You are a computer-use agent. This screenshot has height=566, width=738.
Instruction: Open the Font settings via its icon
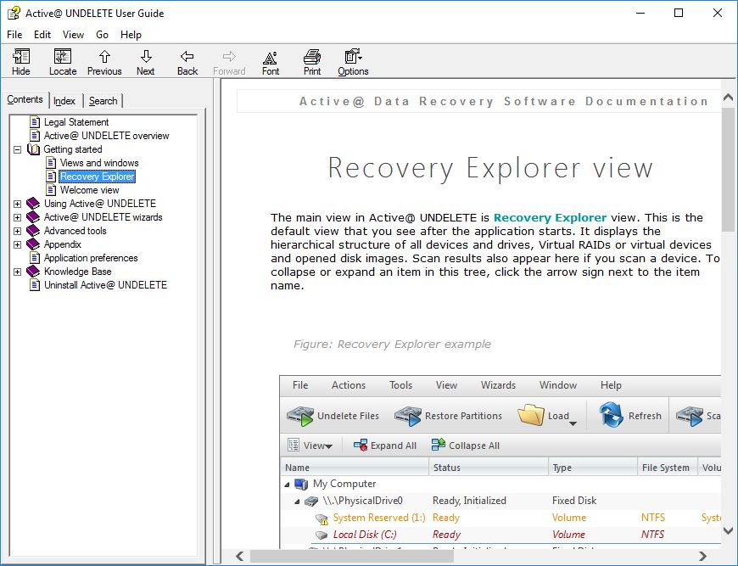270,59
